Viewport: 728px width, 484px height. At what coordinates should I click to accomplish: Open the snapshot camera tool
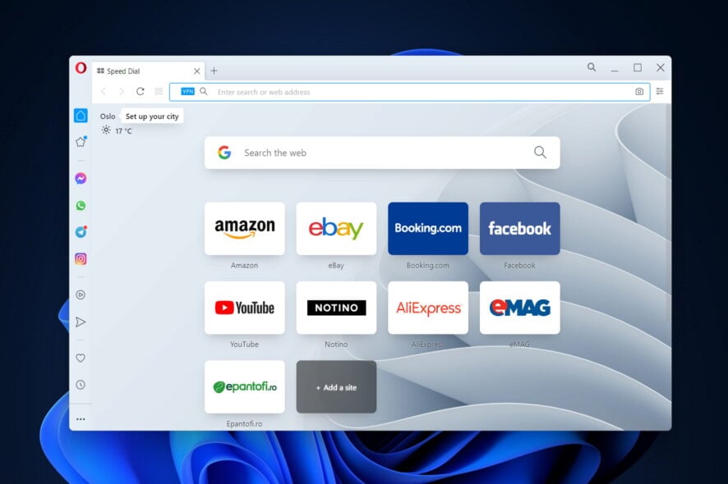pyautogui.click(x=639, y=92)
